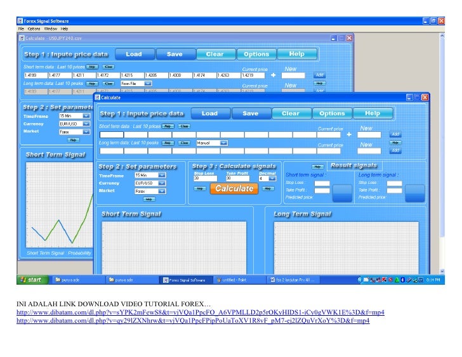Click Save in the front Calculate window

pyautogui.click(x=251, y=114)
